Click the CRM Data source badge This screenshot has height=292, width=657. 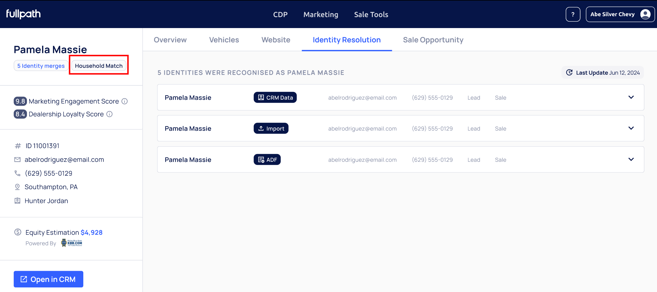tap(275, 98)
